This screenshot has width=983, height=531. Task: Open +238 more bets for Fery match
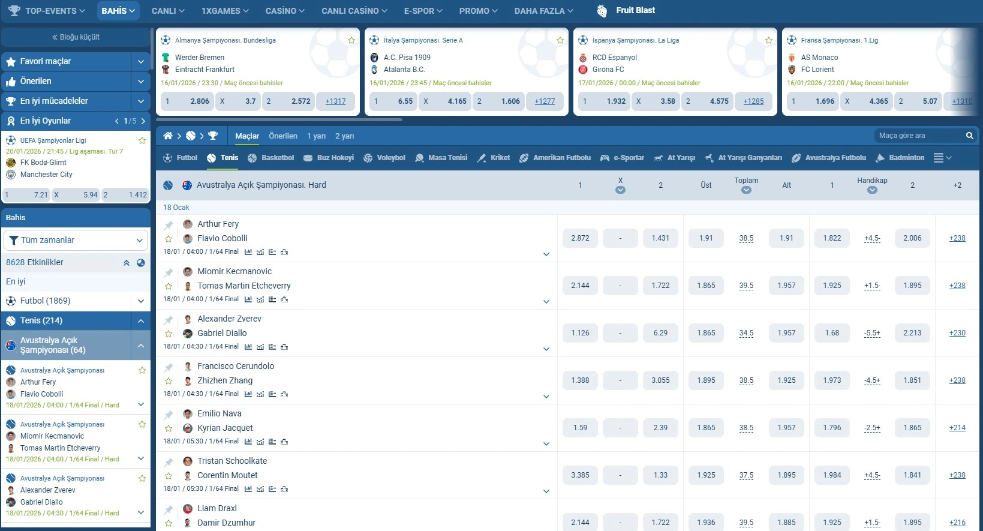957,238
